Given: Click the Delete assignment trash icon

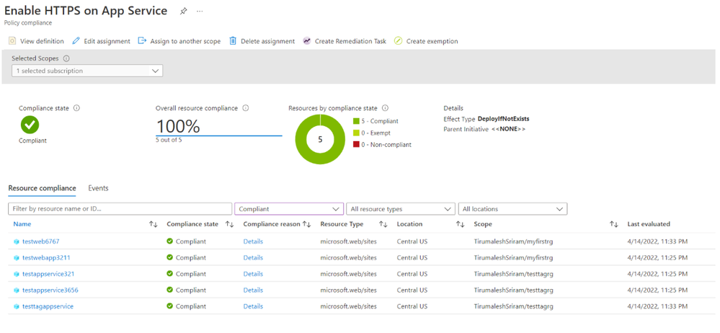Looking at the screenshot, I should point(233,41).
